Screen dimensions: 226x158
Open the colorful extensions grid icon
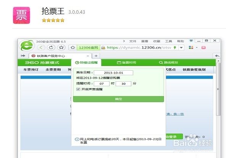coord(191,47)
